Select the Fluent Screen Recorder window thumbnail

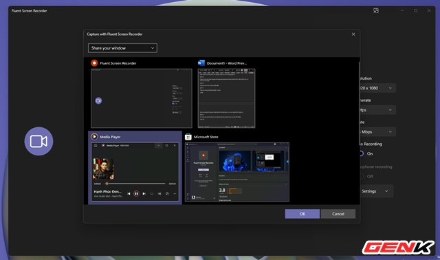pos(142,98)
